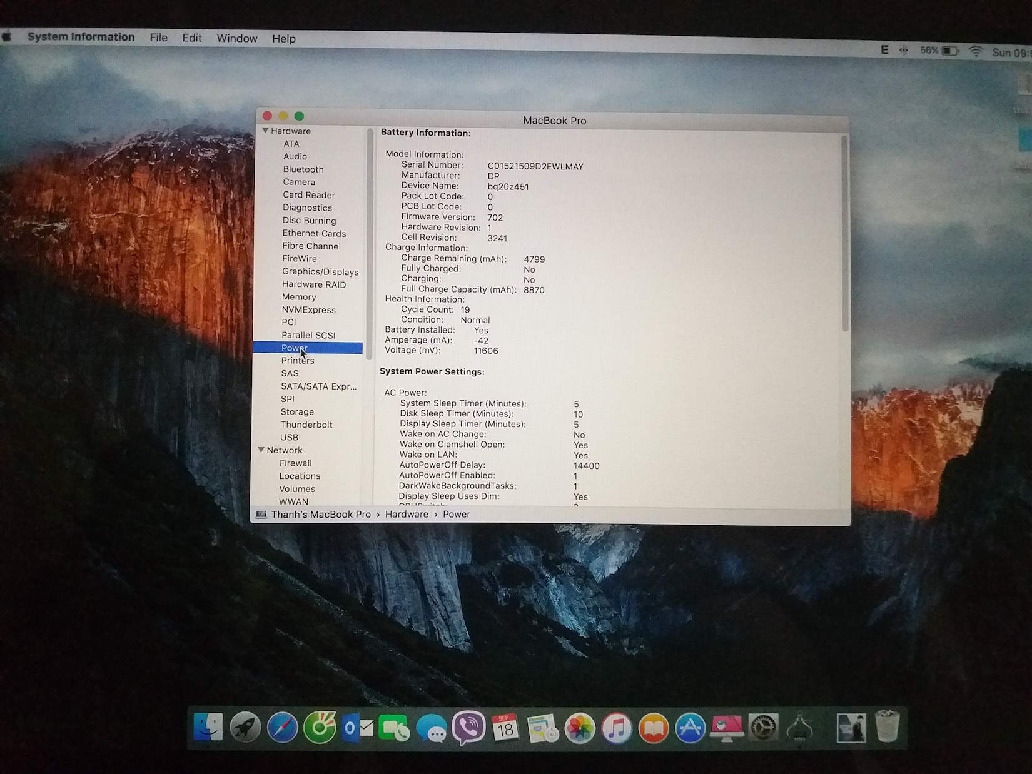Open System Preferences from the Dock
The width and height of the screenshot is (1032, 774).
click(x=764, y=728)
